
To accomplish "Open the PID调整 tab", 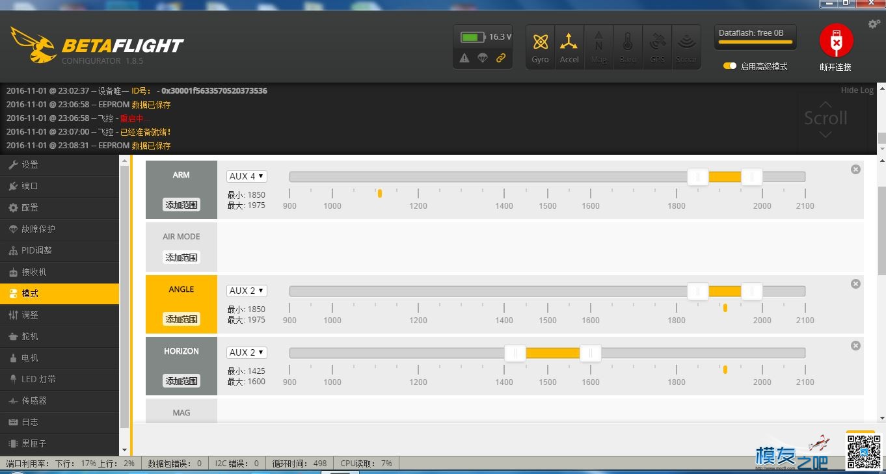I will pyautogui.click(x=59, y=250).
